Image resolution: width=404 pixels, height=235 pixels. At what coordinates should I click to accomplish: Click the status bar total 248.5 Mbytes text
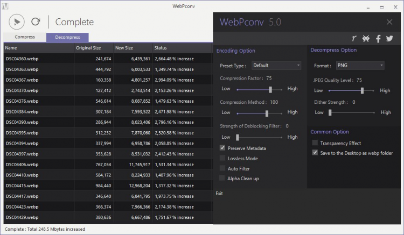tap(45, 229)
